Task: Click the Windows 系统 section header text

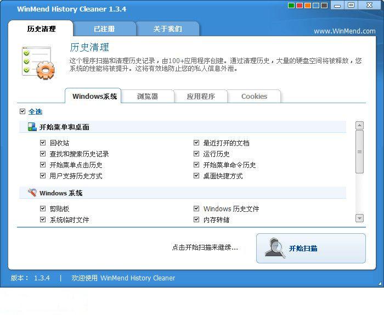Action: point(61,193)
